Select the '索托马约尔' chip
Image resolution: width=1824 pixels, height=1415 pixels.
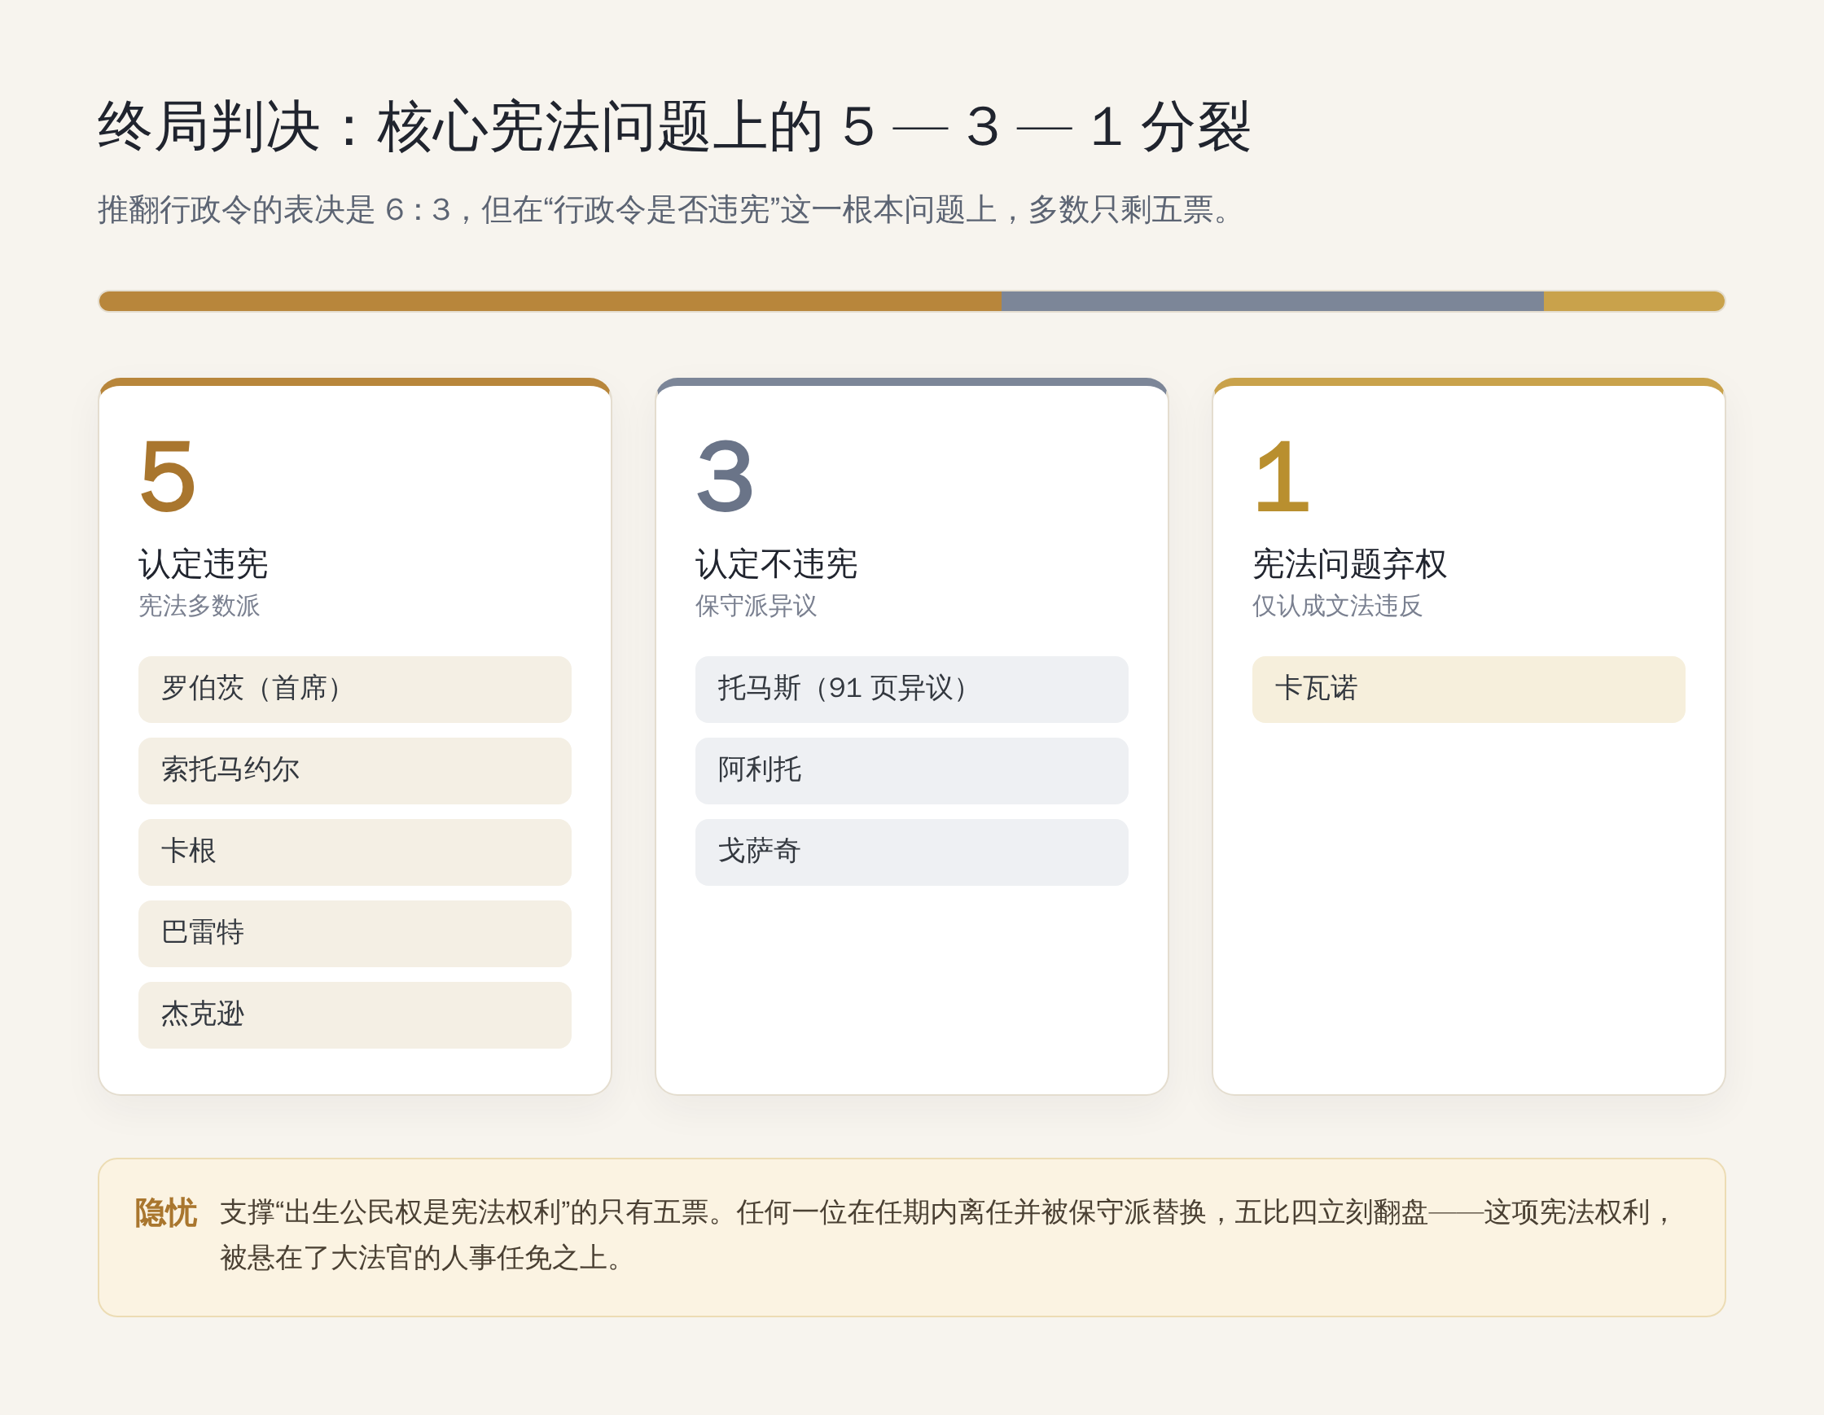355,770
